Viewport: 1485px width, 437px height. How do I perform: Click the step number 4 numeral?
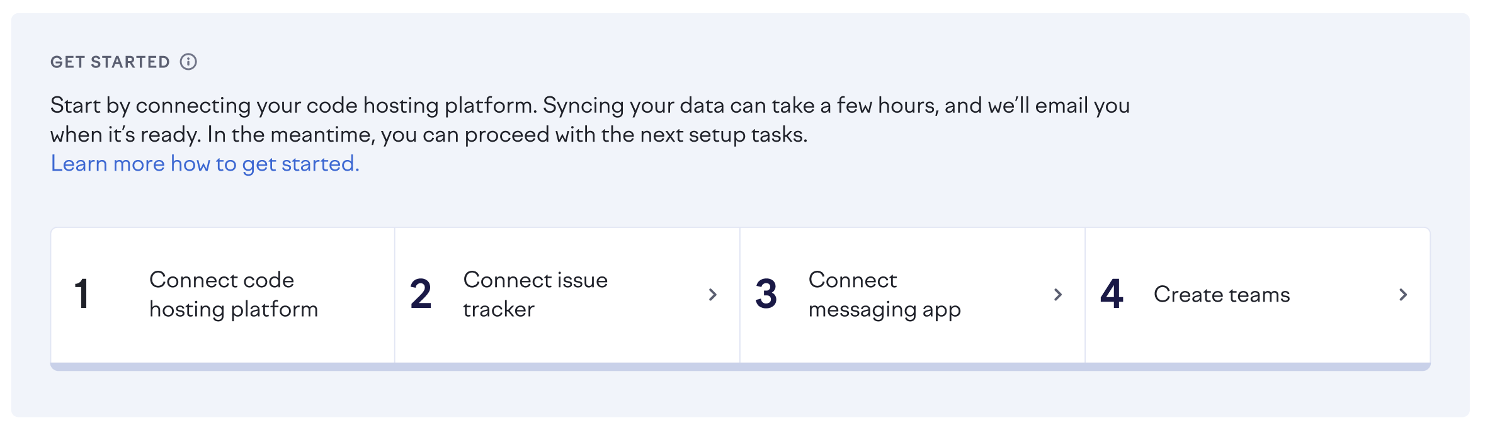click(x=1112, y=294)
